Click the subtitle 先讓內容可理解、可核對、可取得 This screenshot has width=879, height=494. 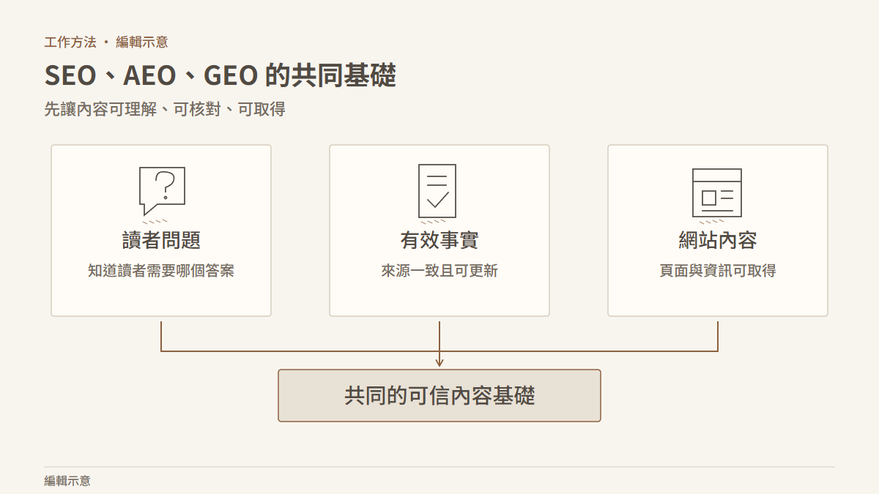(165, 110)
